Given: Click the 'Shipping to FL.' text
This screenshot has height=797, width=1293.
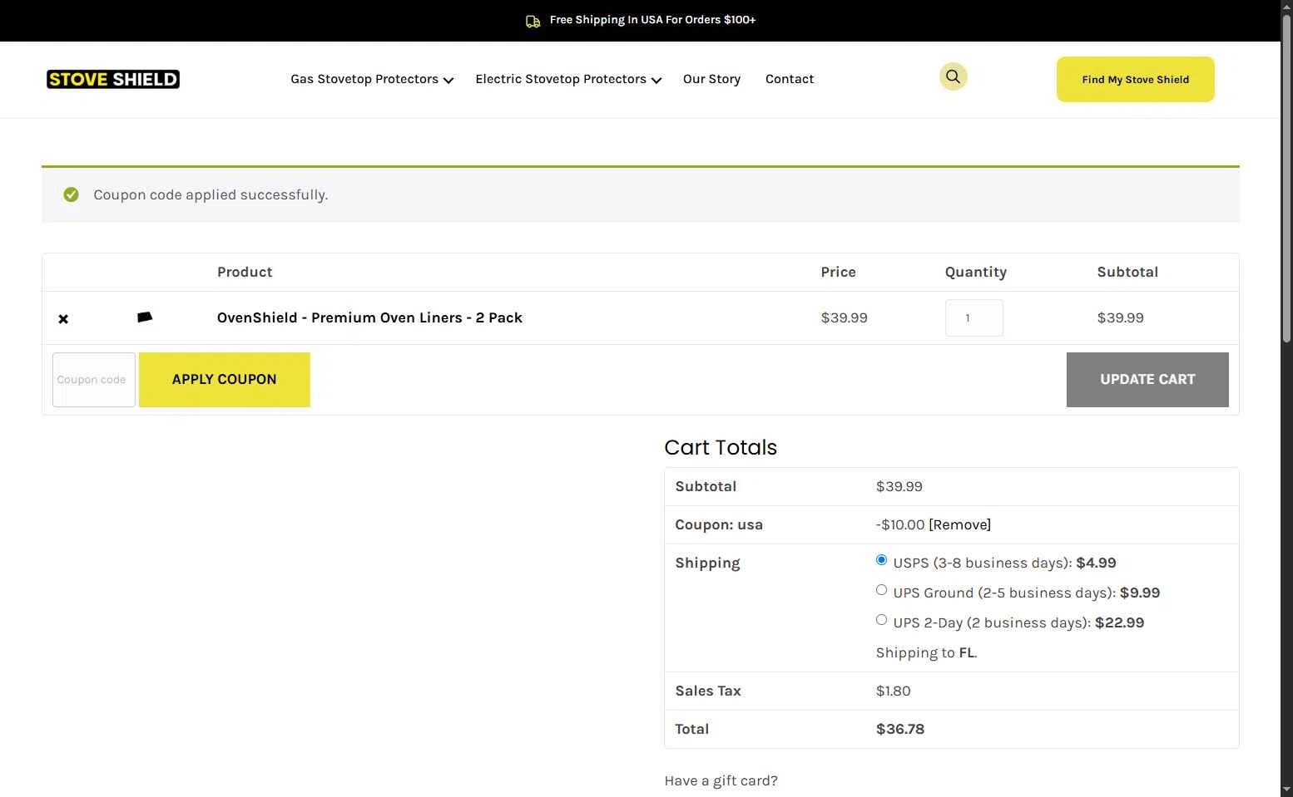Looking at the screenshot, I should tap(926, 652).
